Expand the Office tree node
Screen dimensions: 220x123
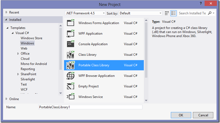click(x=18, y=54)
